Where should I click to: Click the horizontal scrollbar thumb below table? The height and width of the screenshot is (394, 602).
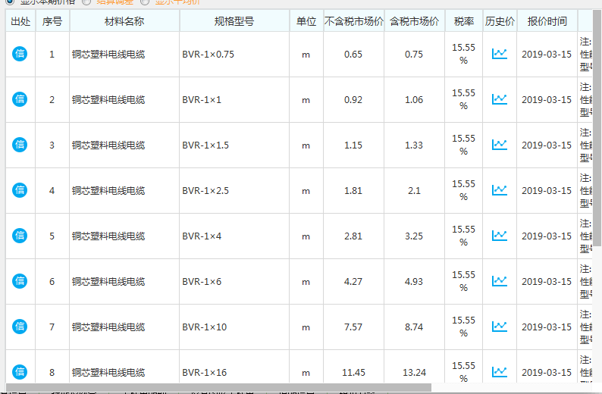pyautogui.click(x=218, y=387)
